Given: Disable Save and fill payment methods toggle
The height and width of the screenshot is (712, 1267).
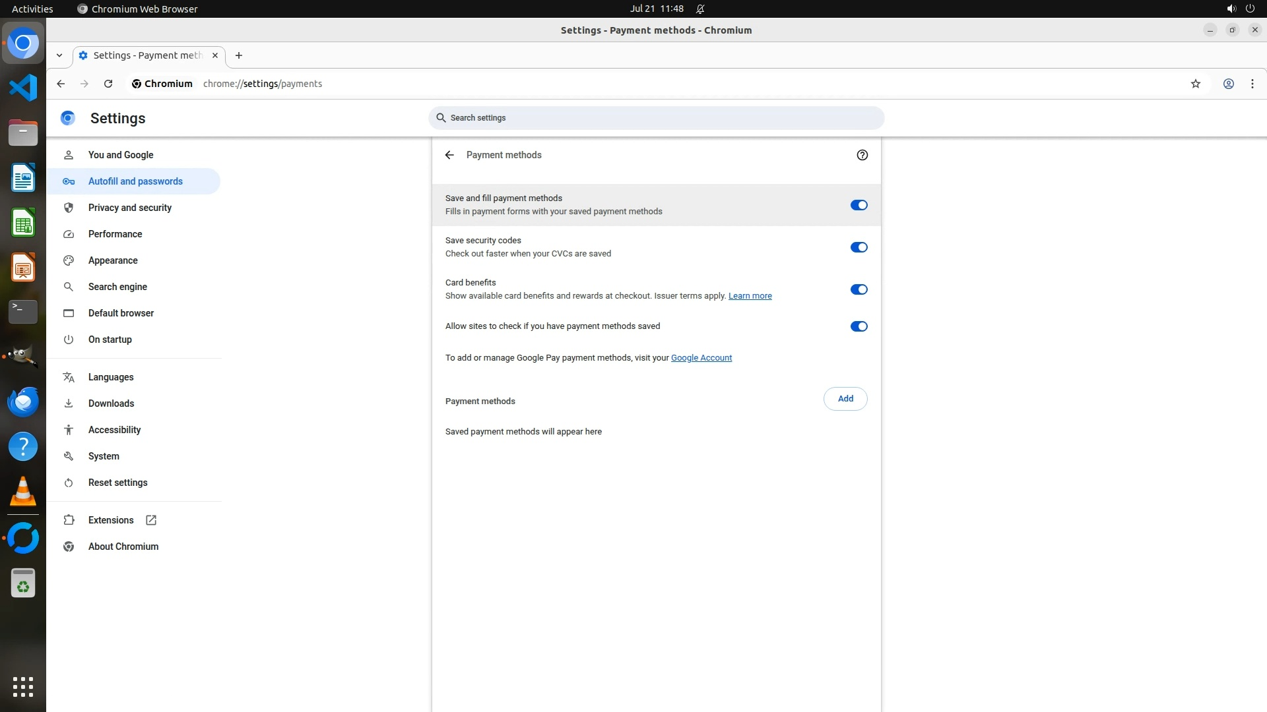Looking at the screenshot, I should pyautogui.click(x=859, y=205).
